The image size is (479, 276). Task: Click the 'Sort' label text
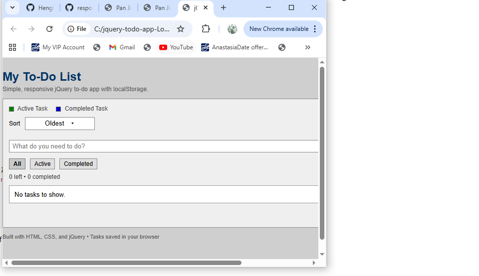pyautogui.click(x=14, y=124)
